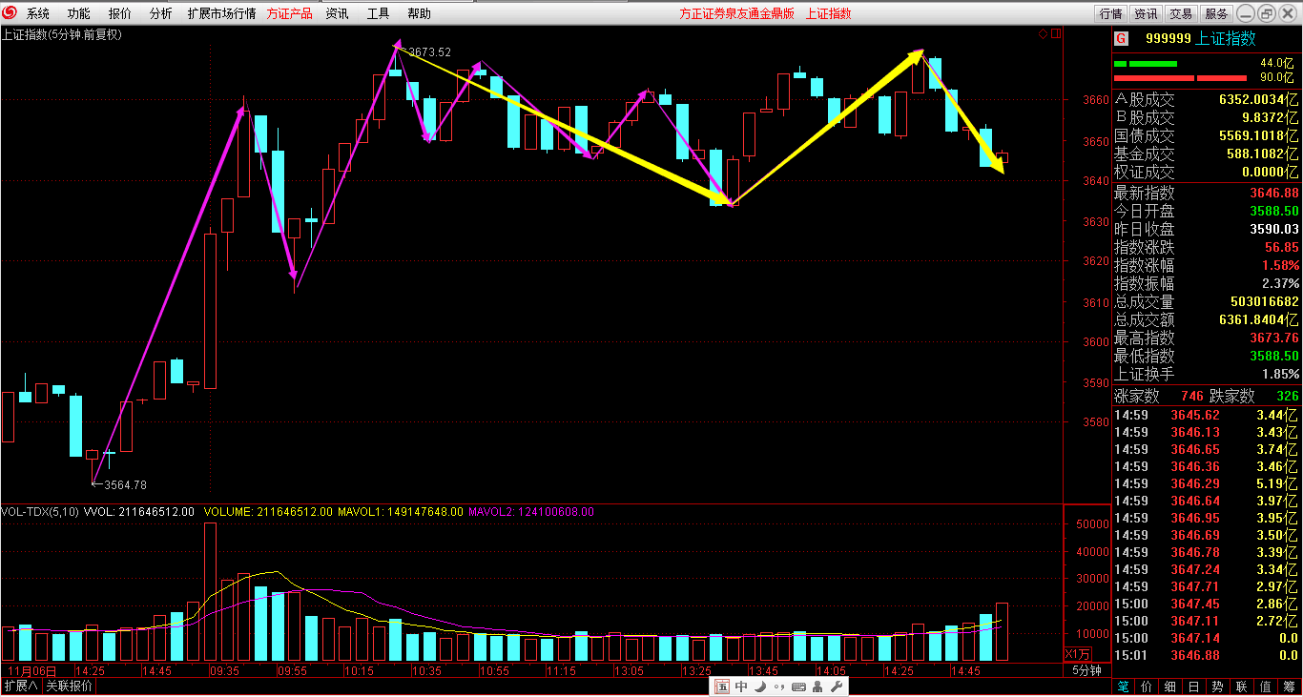Click the 关联报价 tab
The width and height of the screenshot is (1303, 697).
(69, 687)
